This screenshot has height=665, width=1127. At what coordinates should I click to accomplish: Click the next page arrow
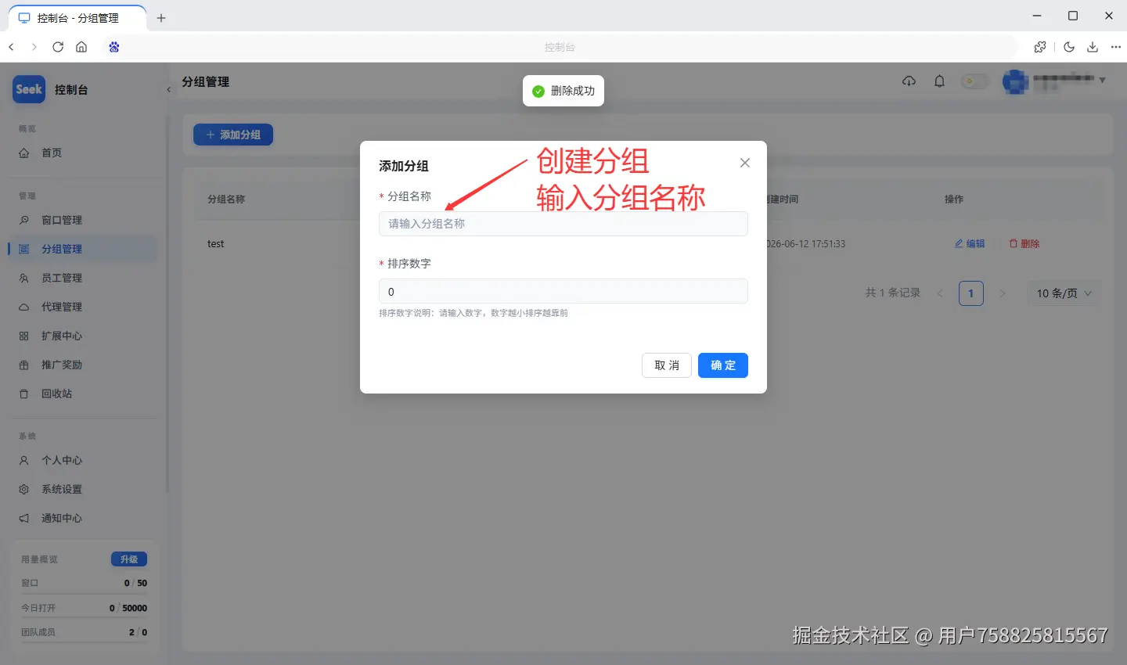[1003, 293]
